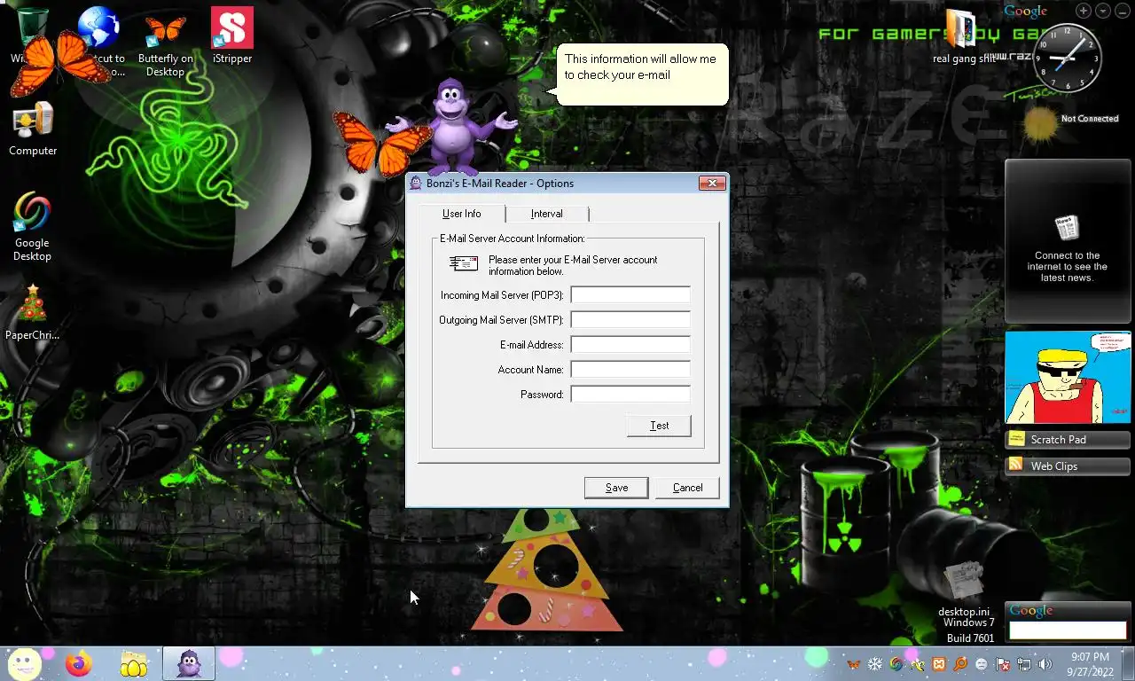Click the paper Christmas tree desktop widget
The width and height of the screenshot is (1135, 681).
point(547,570)
